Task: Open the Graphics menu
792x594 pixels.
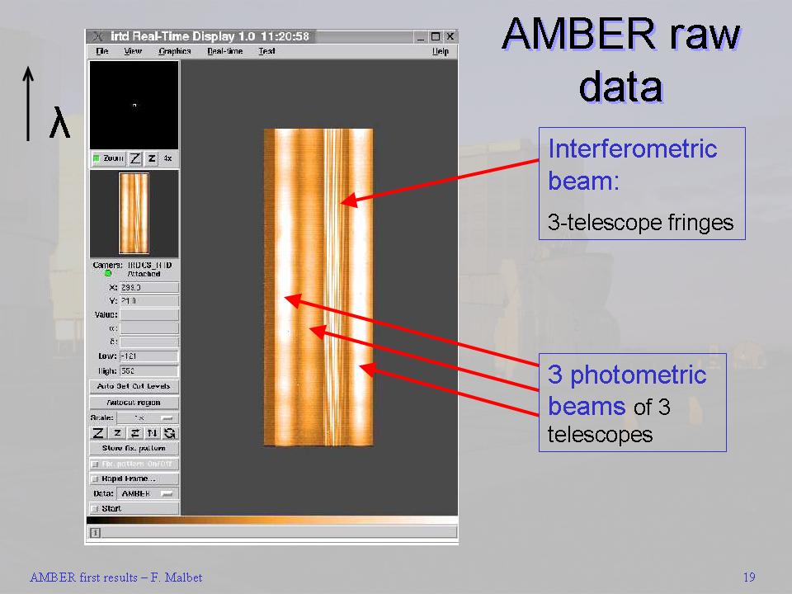Action: 174,51
